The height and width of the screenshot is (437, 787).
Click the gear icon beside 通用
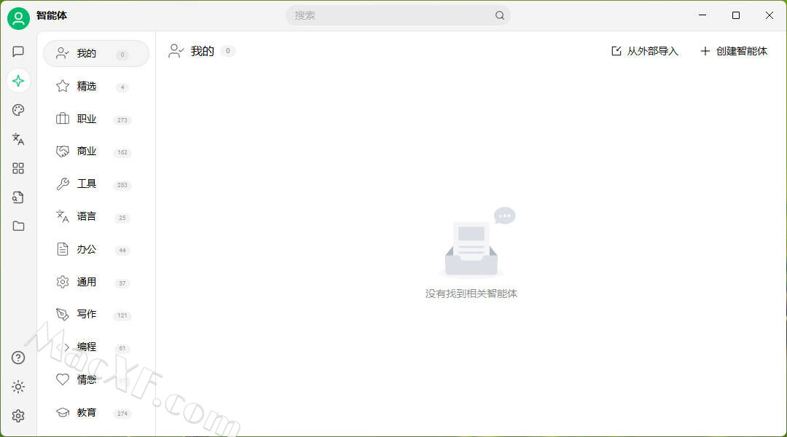(x=63, y=282)
